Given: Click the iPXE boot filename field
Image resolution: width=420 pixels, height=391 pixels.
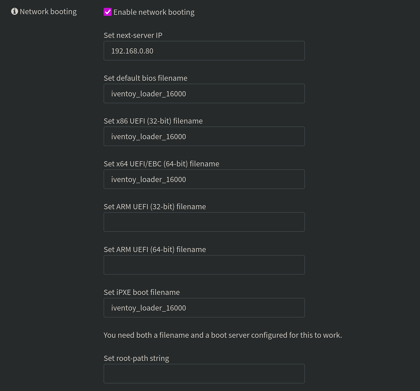Looking at the screenshot, I should pyautogui.click(x=204, y=307).
